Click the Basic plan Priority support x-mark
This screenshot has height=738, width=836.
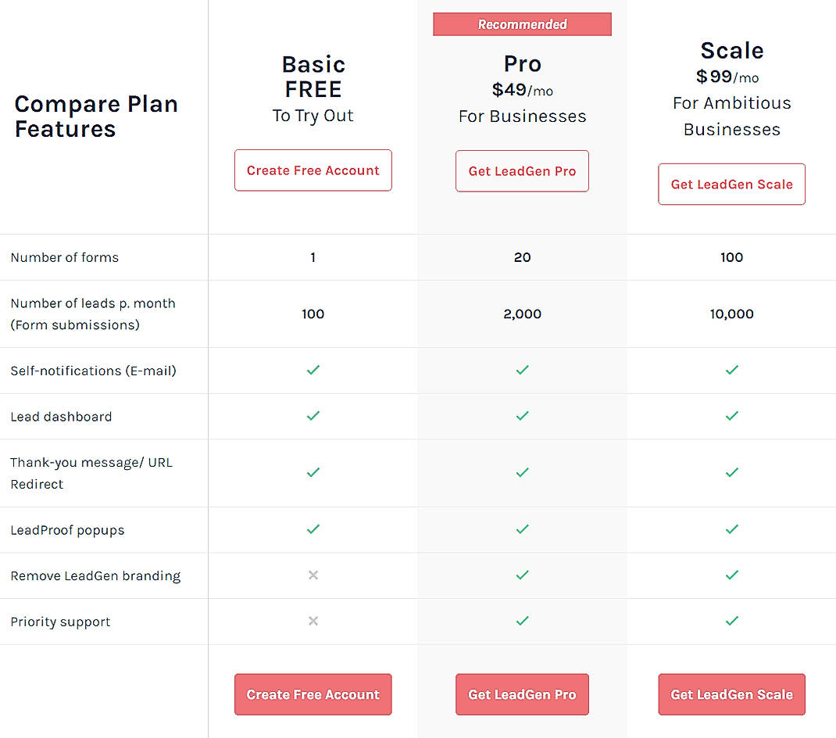tap(313, 622)
